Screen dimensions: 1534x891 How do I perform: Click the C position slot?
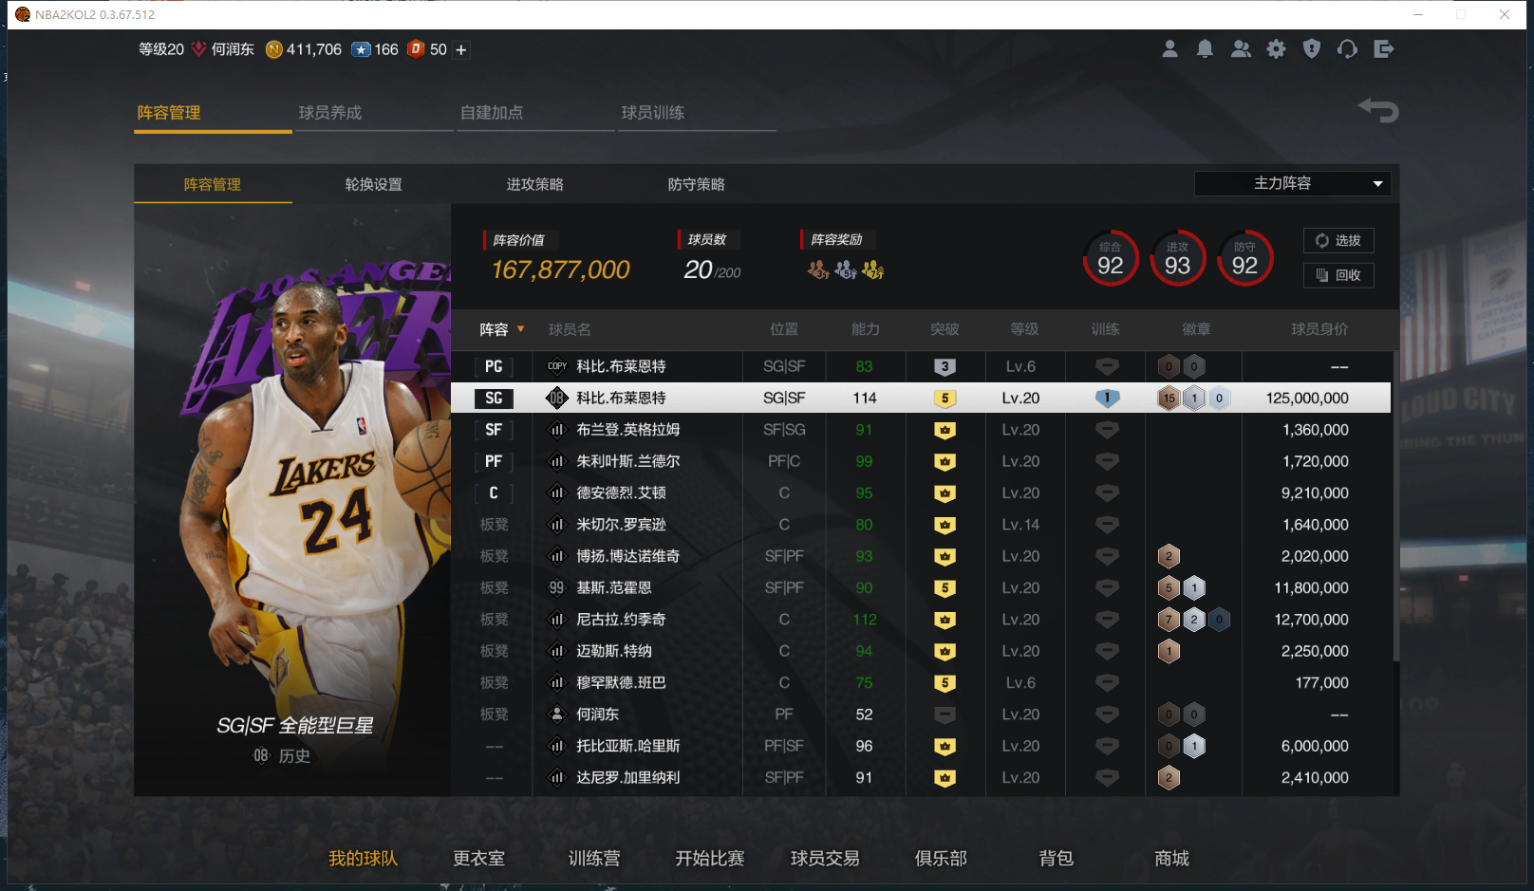[x=494, y=493]
